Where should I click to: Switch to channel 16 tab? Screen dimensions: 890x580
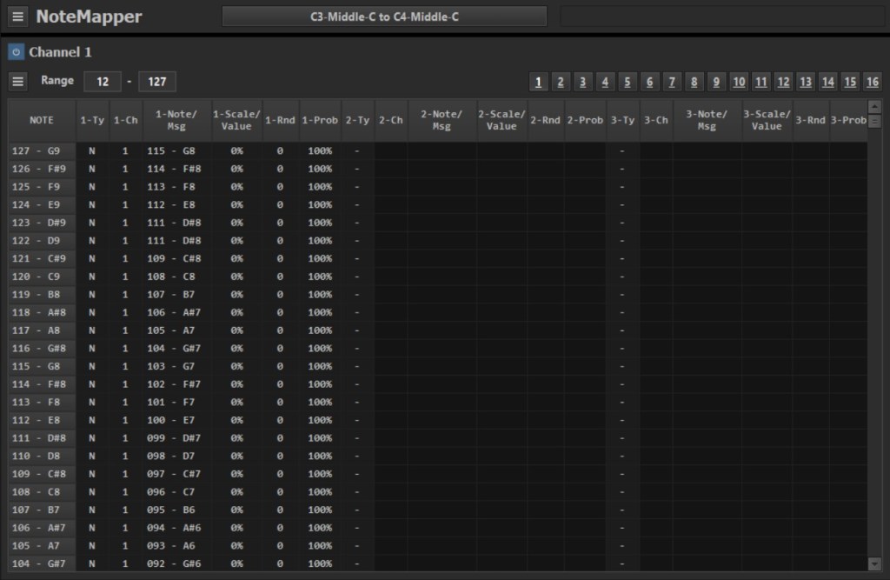pos(873,82)
